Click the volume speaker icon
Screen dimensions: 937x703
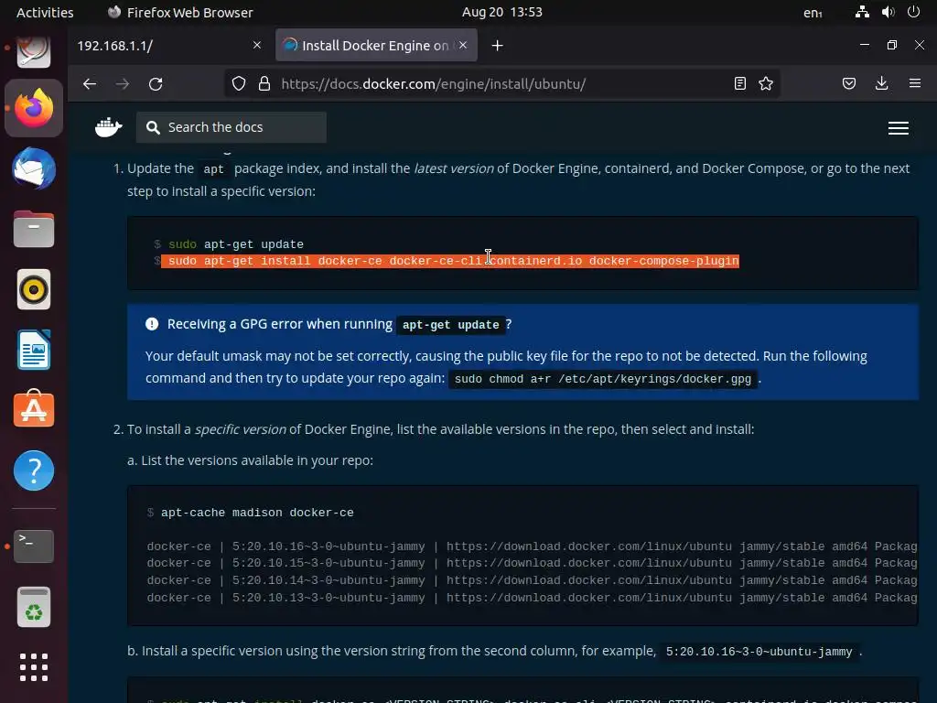pyautogui.click(x=888, y=12)
